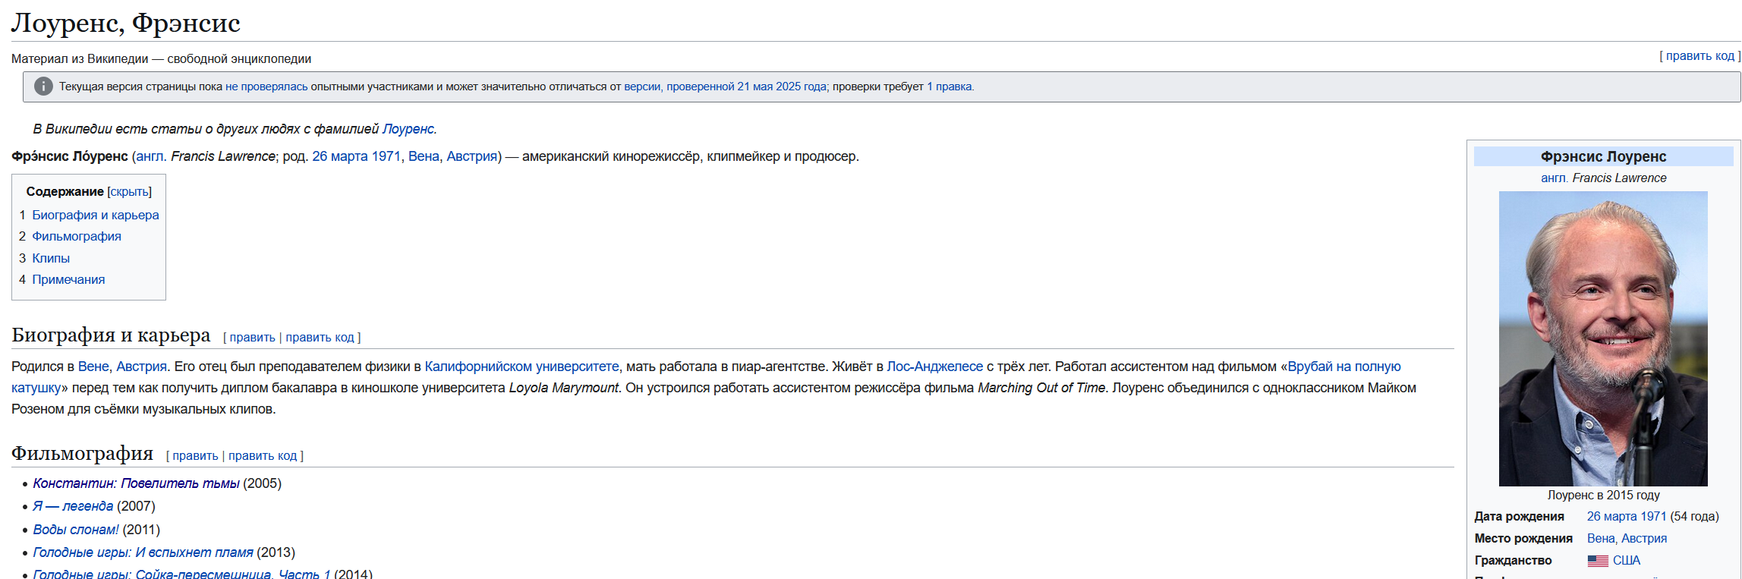
Task: Click the infobox header Фрэнсис Лоуренс
Action: 1604,156
